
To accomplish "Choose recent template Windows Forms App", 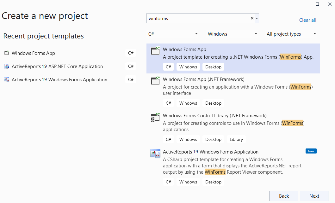I will click(x=33, y=53).
